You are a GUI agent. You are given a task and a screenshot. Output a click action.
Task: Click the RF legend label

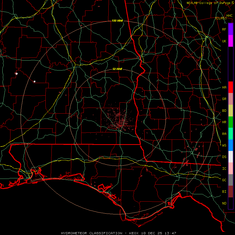tap(224, 29)
